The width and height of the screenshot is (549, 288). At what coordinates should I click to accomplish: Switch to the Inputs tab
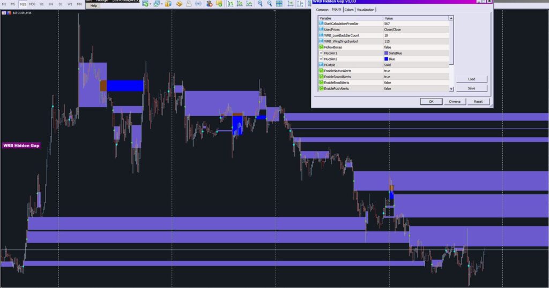[337, 10]
